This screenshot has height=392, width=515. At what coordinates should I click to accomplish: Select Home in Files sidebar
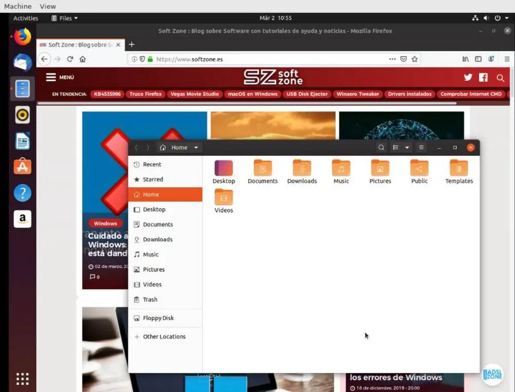(165, 194)
